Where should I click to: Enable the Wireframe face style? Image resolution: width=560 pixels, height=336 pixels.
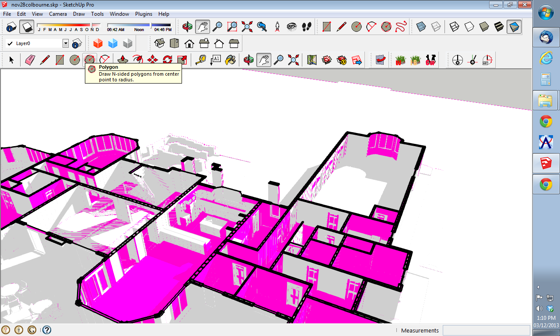[455, 27]
